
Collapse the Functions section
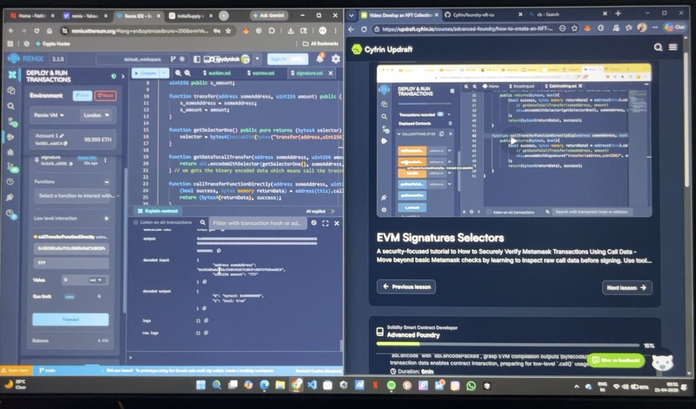106,181
